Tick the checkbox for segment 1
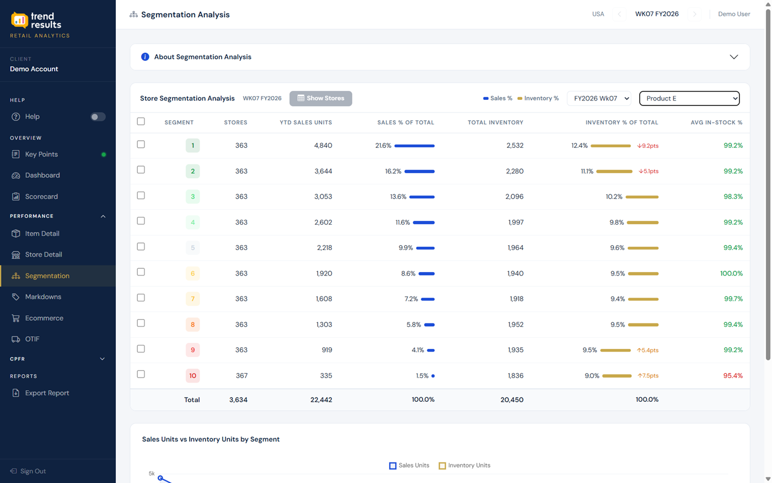Viewport: 772px width, 483px height. (141, 145)
